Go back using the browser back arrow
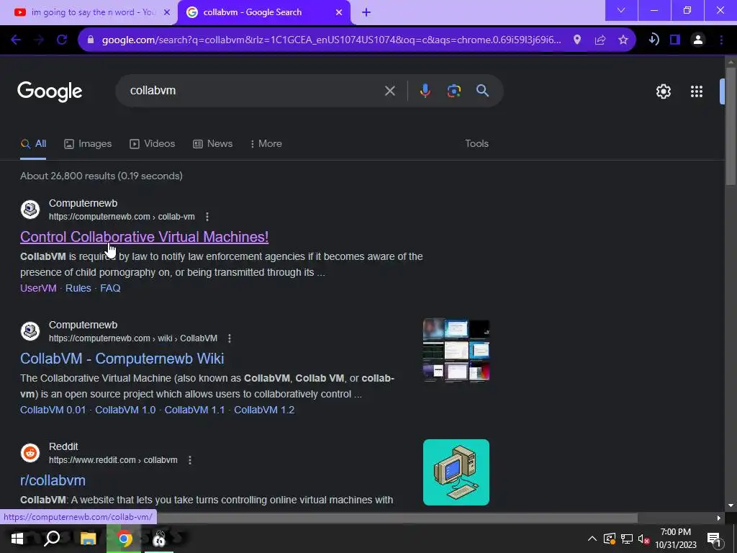 coord(16,40)
